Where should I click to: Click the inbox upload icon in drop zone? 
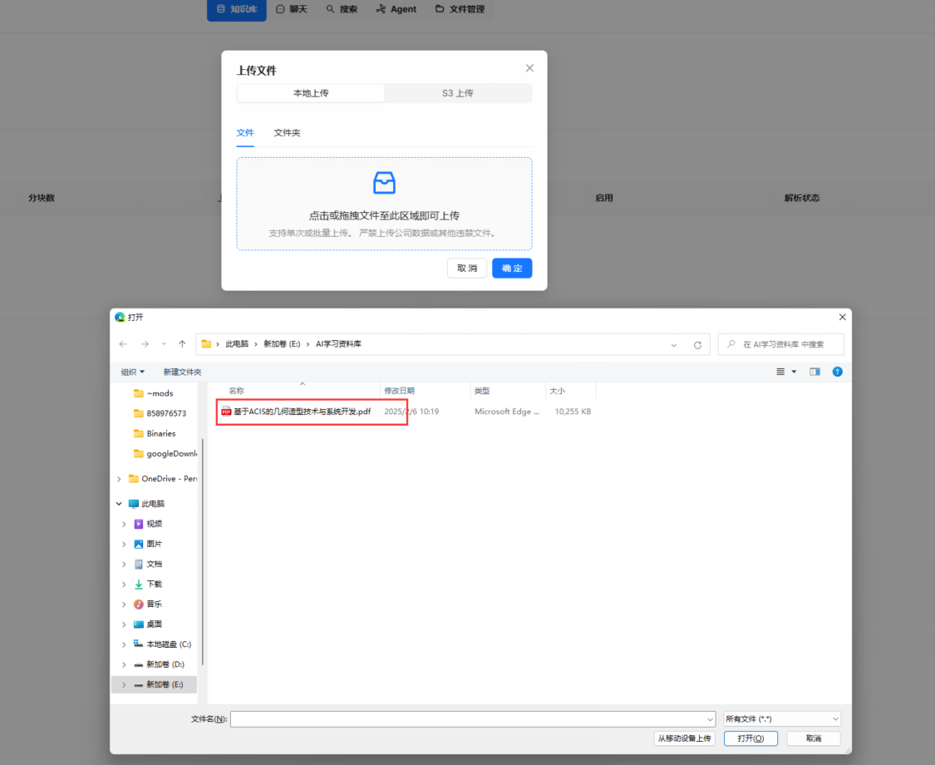384,183
